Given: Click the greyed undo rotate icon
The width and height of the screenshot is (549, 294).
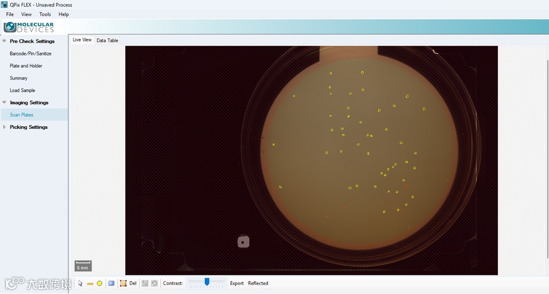Looking at the screenshot, I should 154,284.
